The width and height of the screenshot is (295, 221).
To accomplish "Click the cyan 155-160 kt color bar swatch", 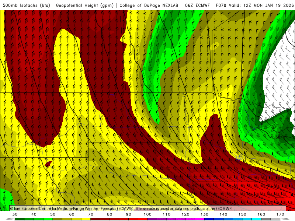I will (256, 219).
